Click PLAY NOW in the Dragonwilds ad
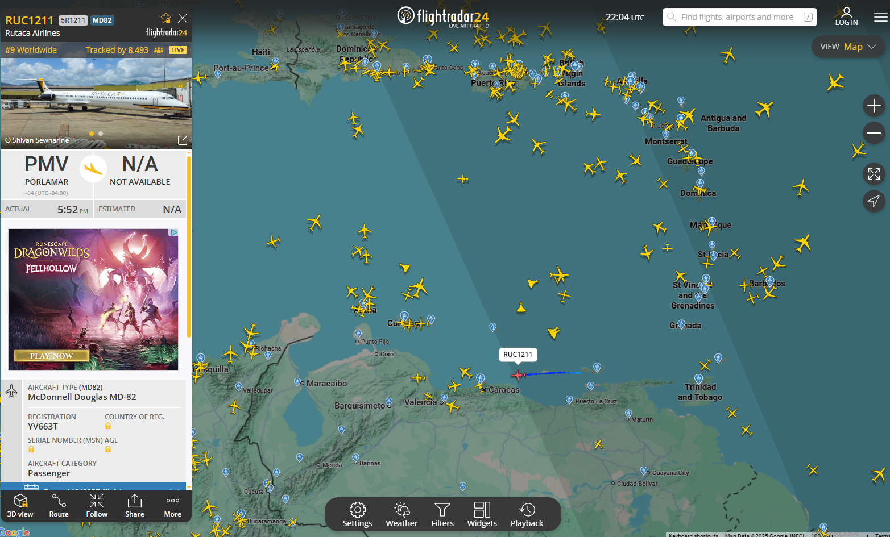The height and width of the screenshot is (537, 890). [51, 356]
